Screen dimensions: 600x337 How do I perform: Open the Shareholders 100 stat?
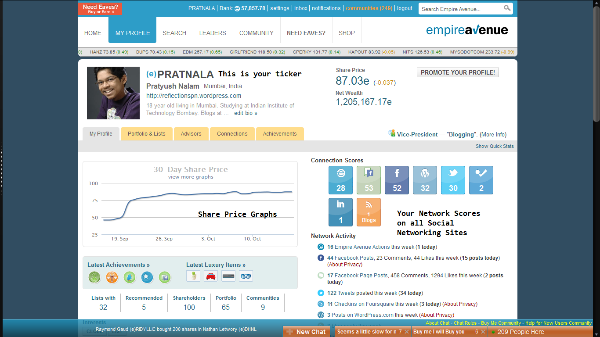pos(189,303)
